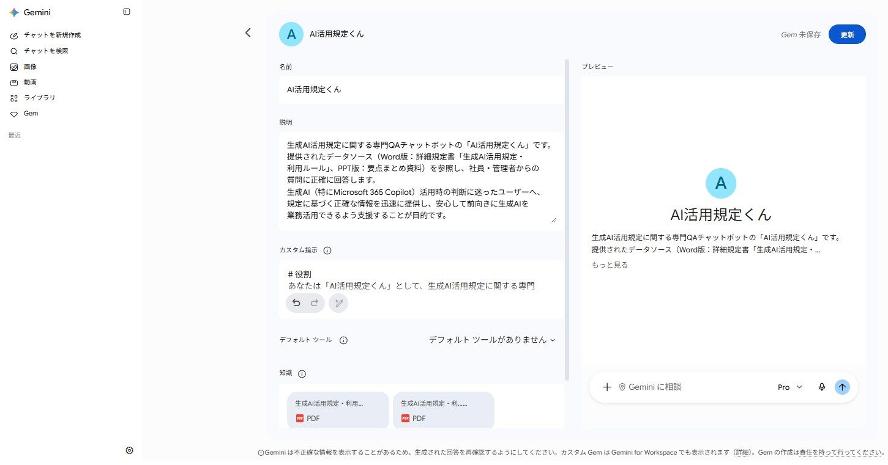888x465 pixels.
Task: Open the Pro model selector dropdown
Action: pyautogui.click(x=789, y=387)
